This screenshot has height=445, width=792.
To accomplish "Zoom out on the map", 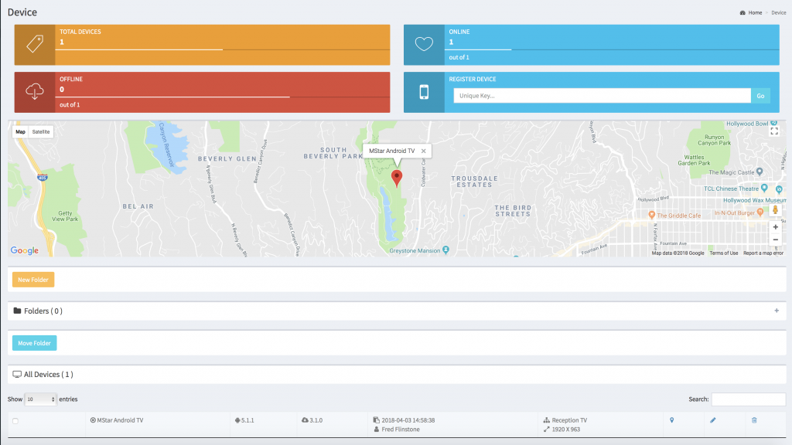I will click(x=775, y=239).
